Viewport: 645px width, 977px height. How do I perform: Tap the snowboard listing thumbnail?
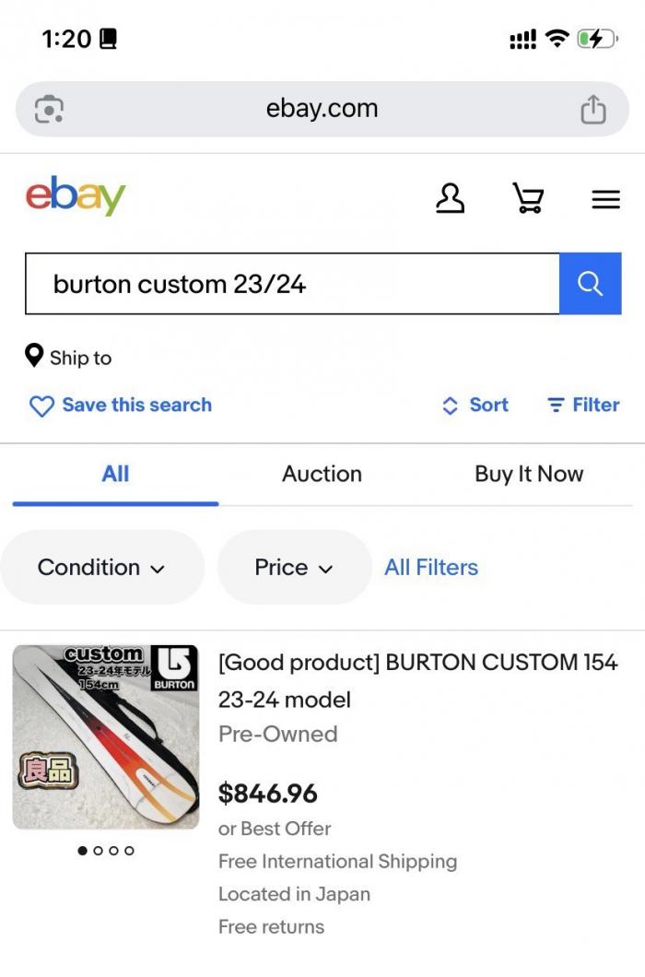coord(106,736)
